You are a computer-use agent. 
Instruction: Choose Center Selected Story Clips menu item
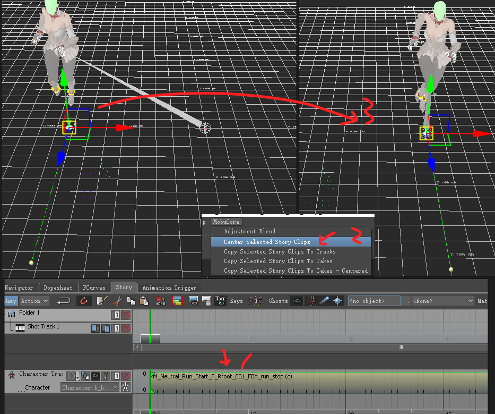[x=267, y=242]
